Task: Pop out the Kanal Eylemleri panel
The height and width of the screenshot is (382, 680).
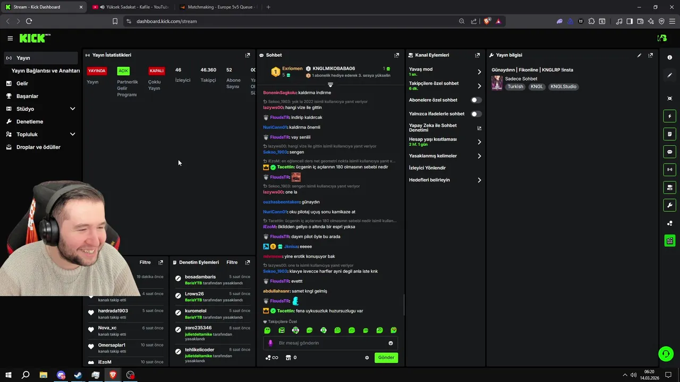Action: click(x=478, y=55)
